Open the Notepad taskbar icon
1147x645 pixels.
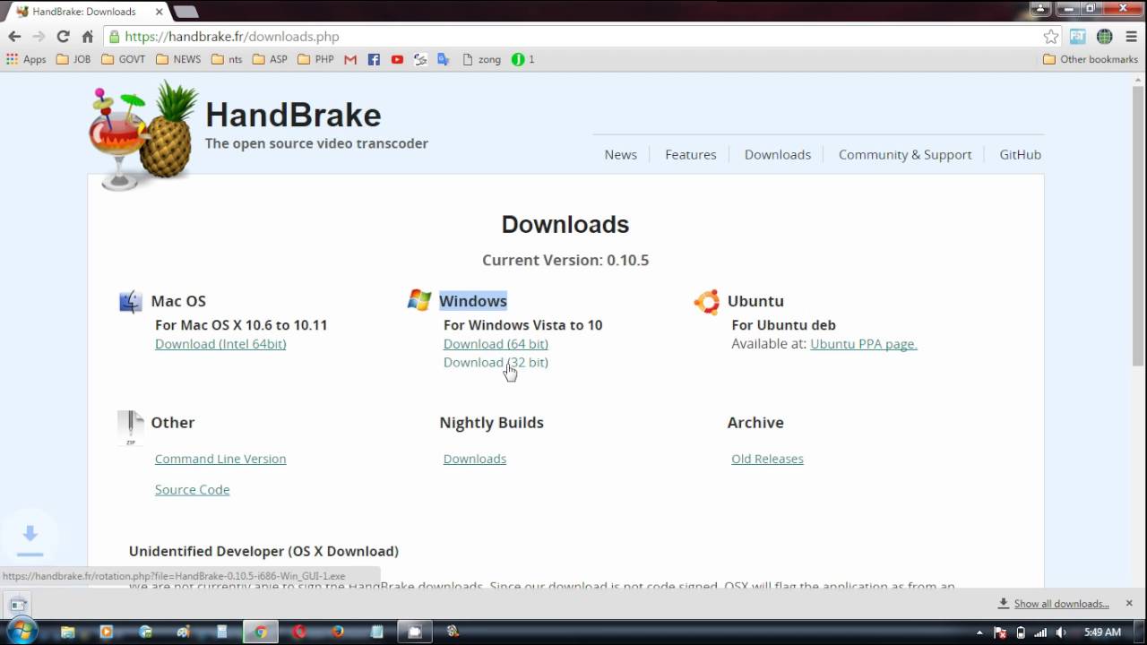coord(376,632)
